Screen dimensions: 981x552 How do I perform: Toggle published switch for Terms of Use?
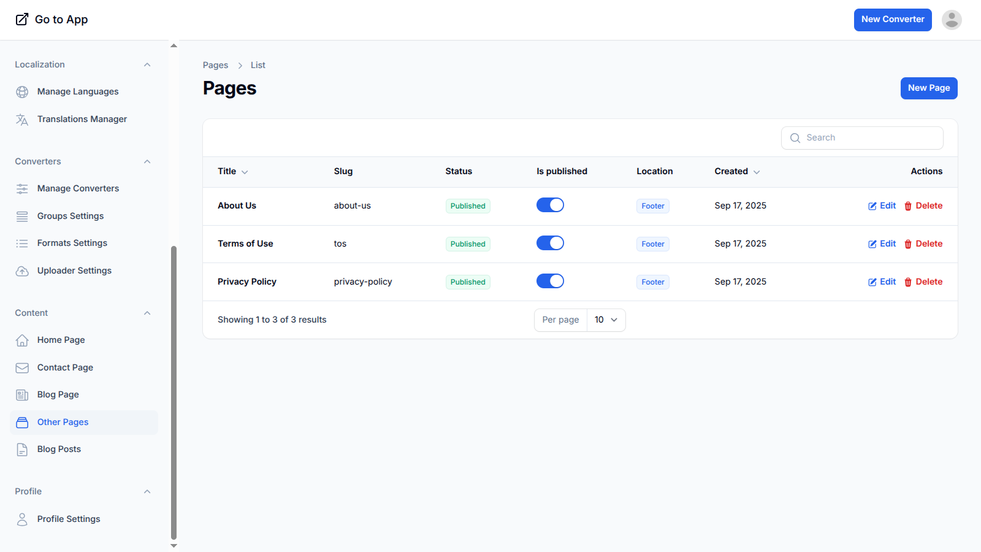click(550, 243)
